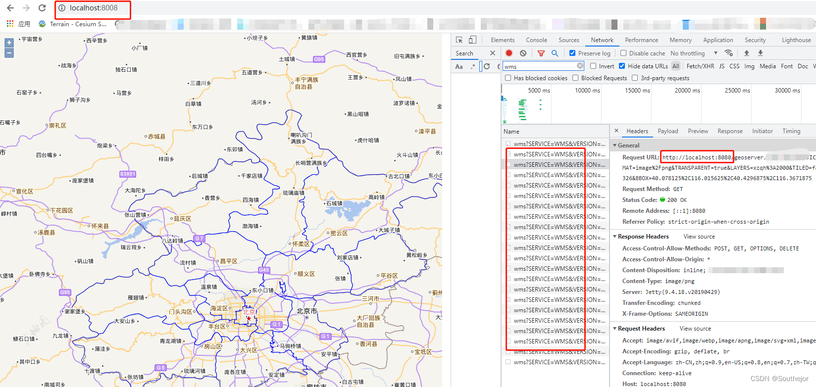Show the Timing tab of request
This screenshot has height=387, width=816.
(791, 131)
